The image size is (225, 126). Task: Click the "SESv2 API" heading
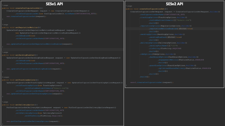tap(174, 4)
